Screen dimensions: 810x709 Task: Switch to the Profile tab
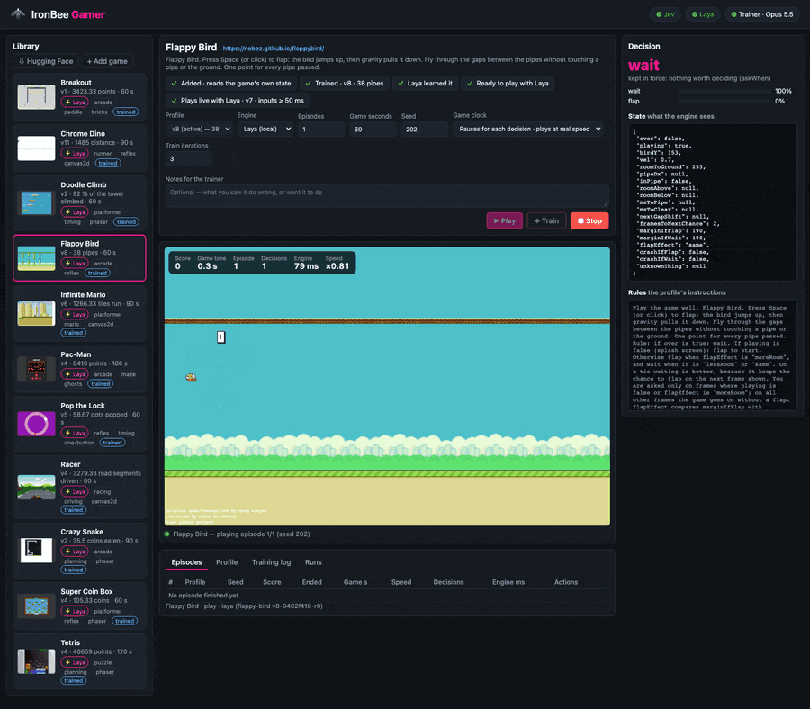pyautogui.click(x=227, y=562)
